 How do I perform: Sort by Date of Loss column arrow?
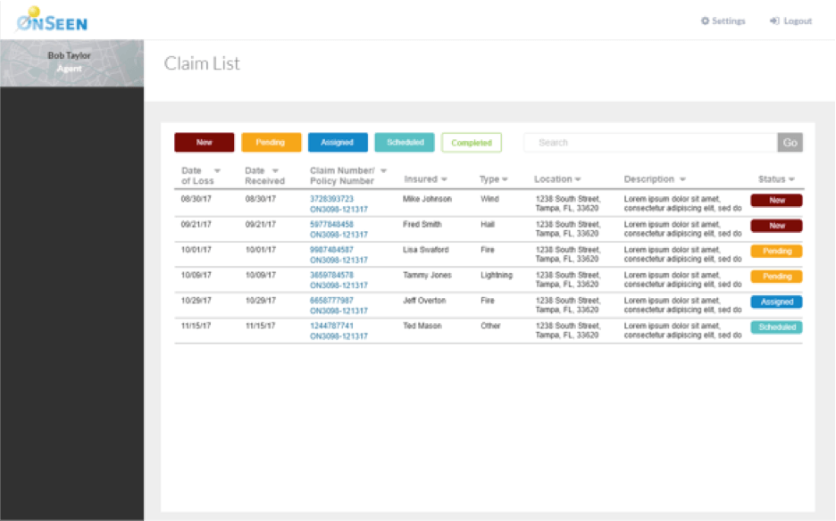click(x=217, y=170)
